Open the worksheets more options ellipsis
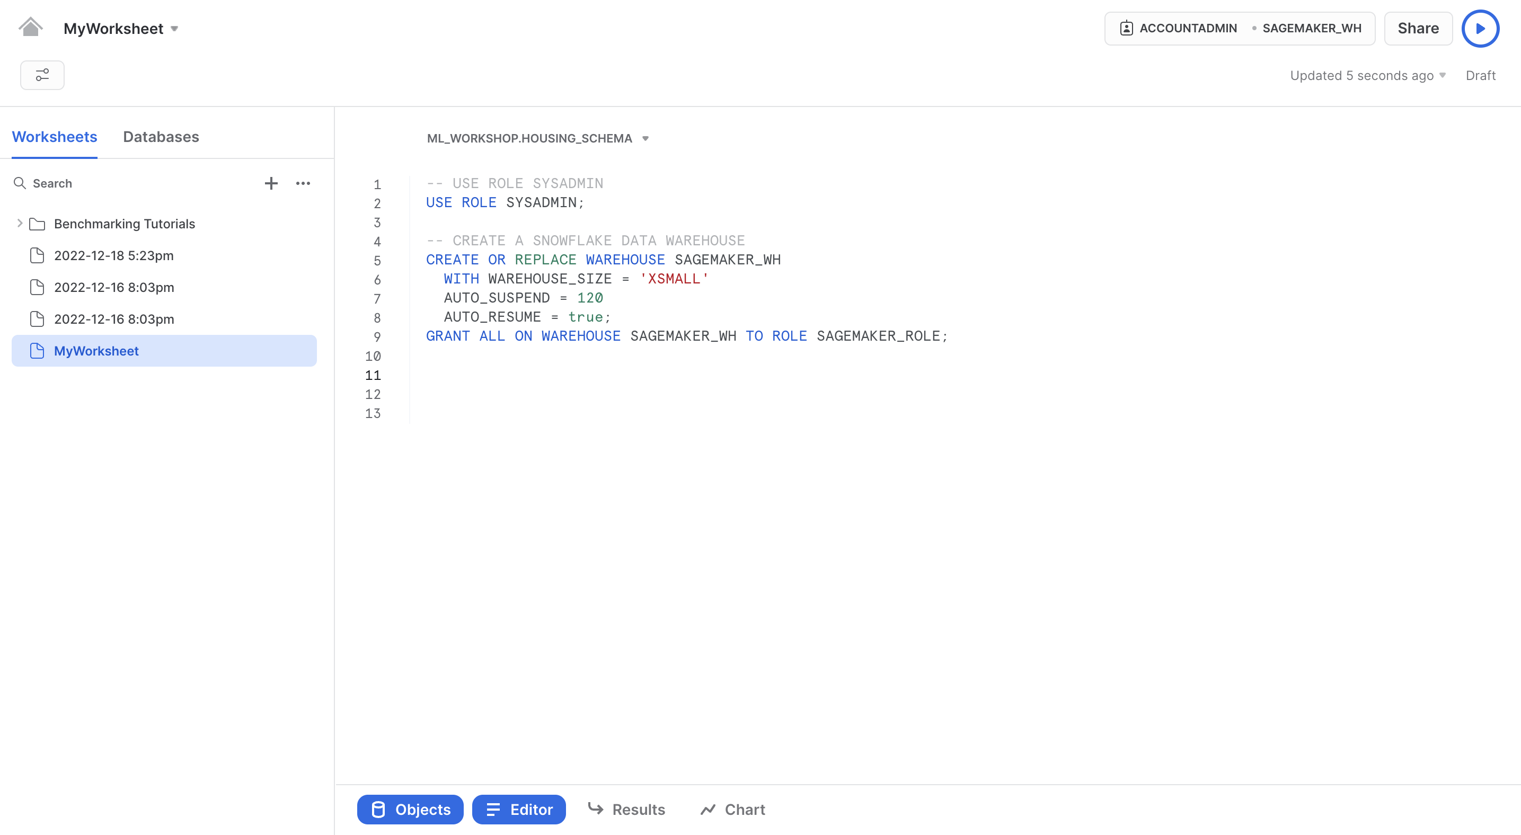 [303, 183]
